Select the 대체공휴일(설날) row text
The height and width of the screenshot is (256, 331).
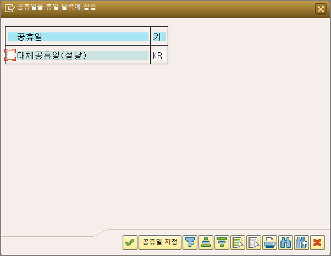coord(52,55)
